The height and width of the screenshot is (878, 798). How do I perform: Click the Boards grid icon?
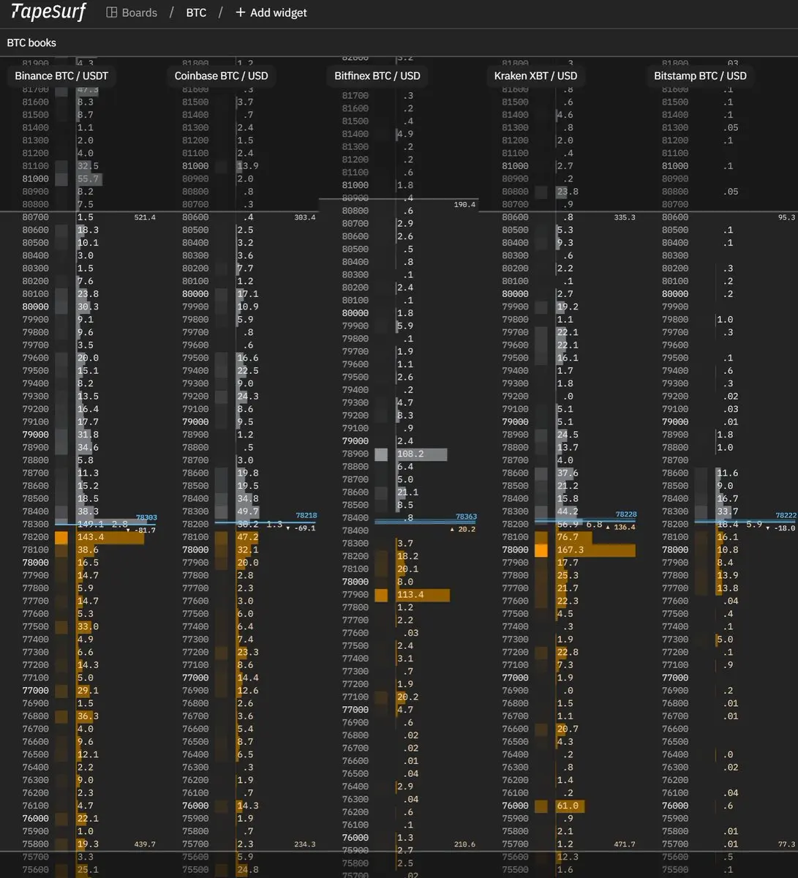[112, 12]
